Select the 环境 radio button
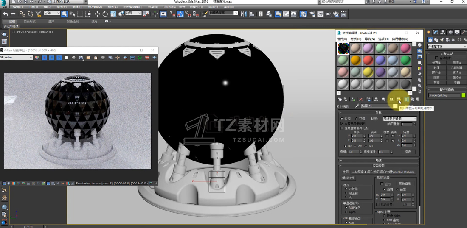This screenshot has height=228, width=467. pyautogui.click(x=356, y=119)
